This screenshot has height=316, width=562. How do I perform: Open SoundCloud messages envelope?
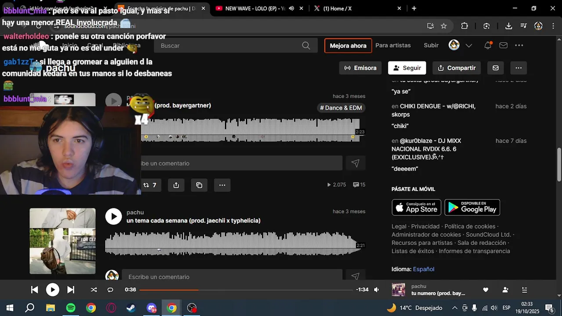coord(503,45)
